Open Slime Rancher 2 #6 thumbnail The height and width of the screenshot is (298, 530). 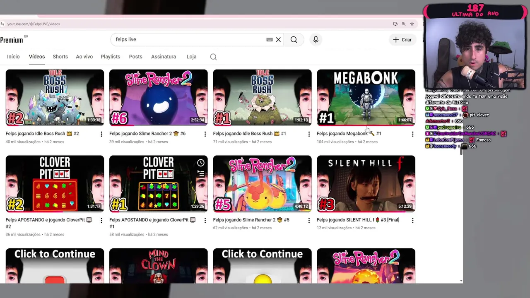(159, 97)
